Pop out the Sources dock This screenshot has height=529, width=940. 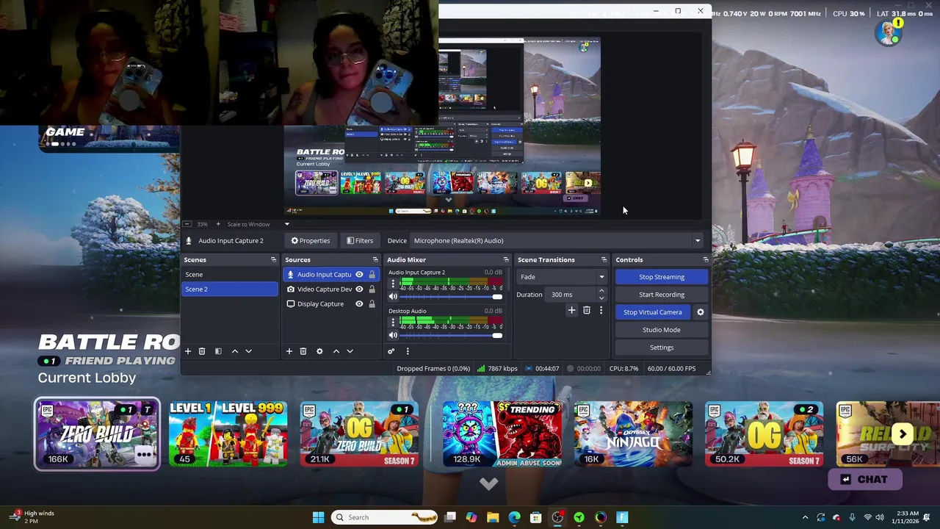pos(375,259)
